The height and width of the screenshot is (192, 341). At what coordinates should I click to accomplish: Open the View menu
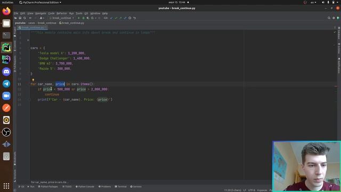click(x=30, y=13)
